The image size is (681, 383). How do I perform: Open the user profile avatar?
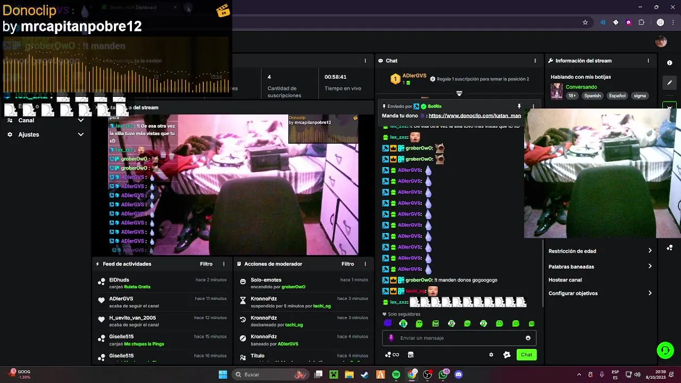pos(661,41)
